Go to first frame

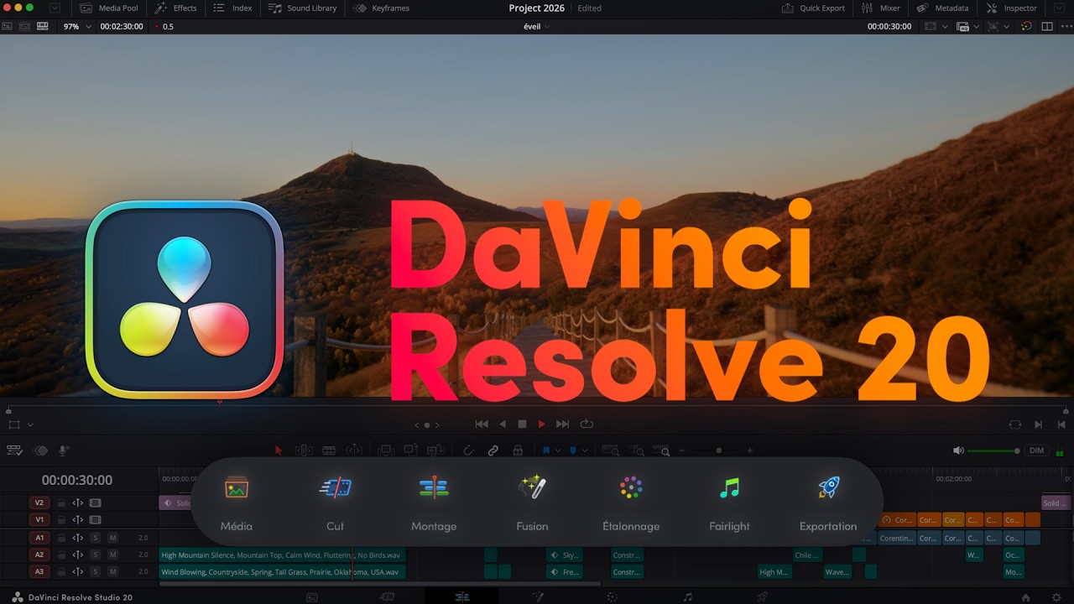click(x=482, y=424)
